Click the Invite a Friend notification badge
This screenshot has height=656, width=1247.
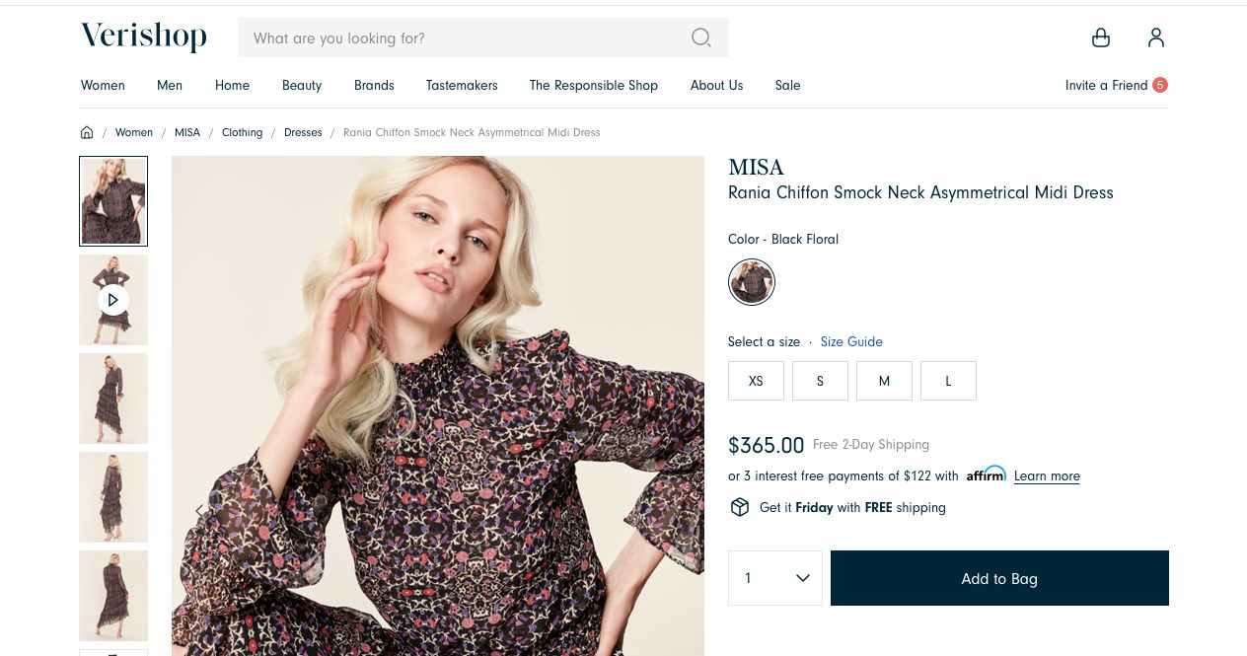pyautogui.click(x=1160, y=85)
